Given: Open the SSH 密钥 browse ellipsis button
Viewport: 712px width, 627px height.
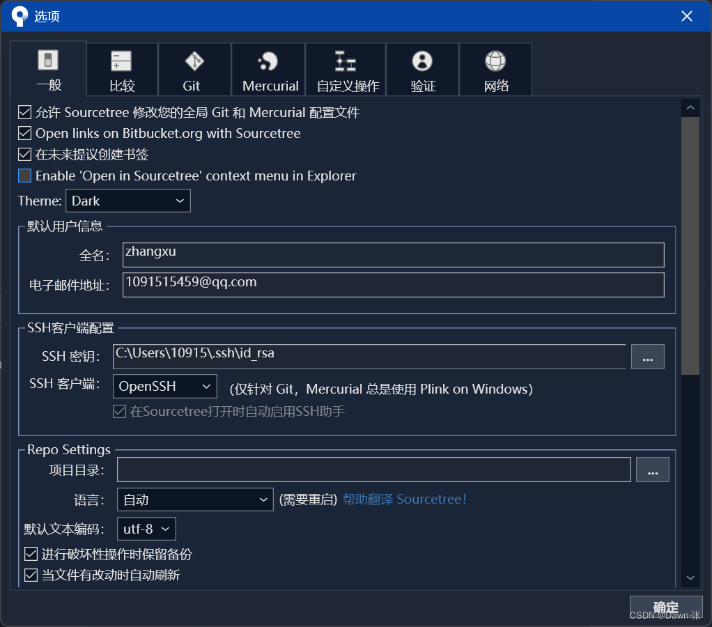Looking at the screenshot, I should (x=647, y=356).
